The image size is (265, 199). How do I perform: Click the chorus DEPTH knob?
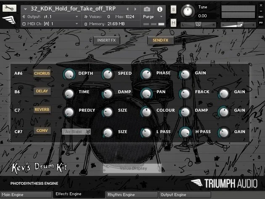[x=69, y=74]
